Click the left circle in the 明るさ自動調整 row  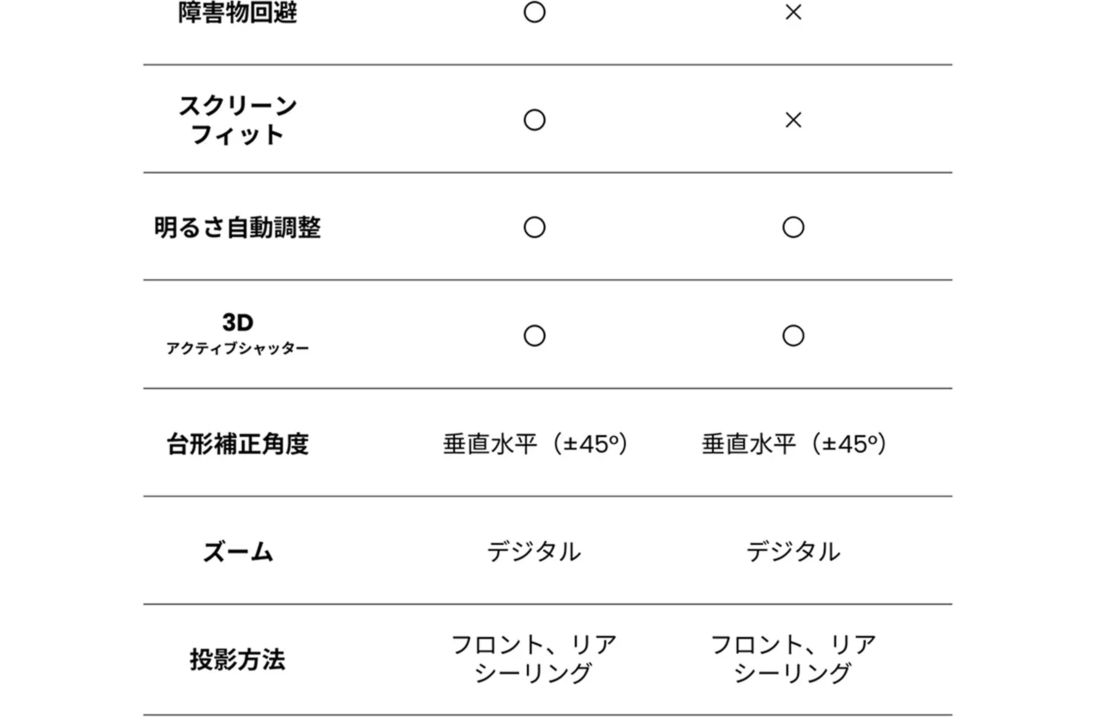coord(534,227)
